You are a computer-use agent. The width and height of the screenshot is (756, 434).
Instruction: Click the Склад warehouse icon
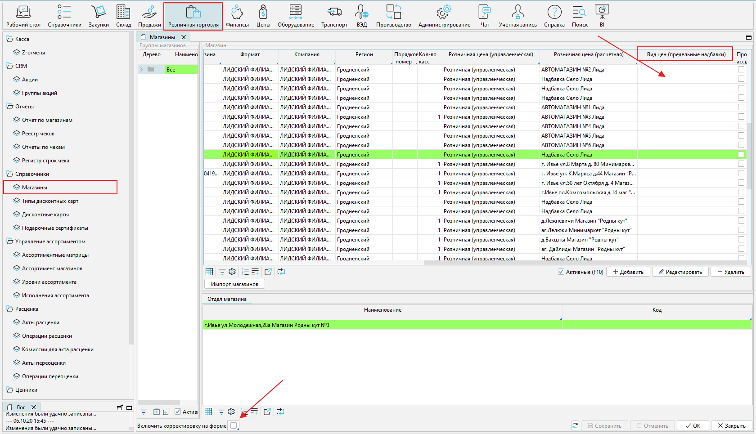(123, 16)
